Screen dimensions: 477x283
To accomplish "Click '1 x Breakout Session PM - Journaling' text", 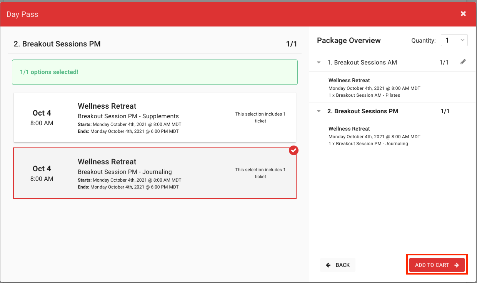I will tap(368, 144).
